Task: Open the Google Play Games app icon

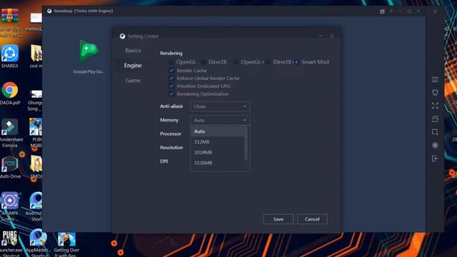Action: tap(89, 51)
